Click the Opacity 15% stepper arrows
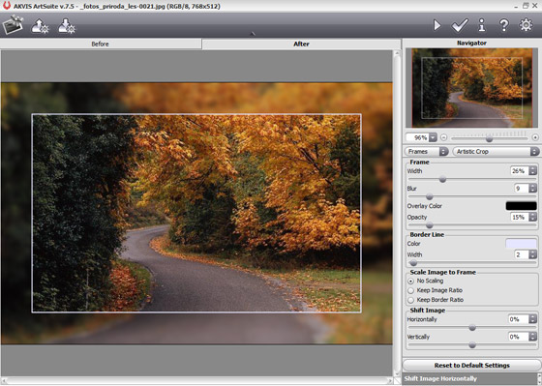 click(x=532, y=217)
